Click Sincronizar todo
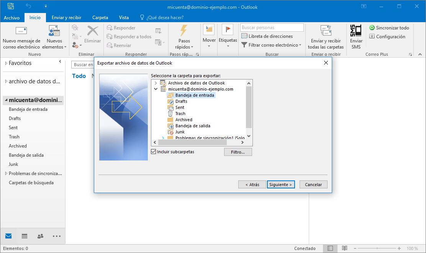 point(389,28)
